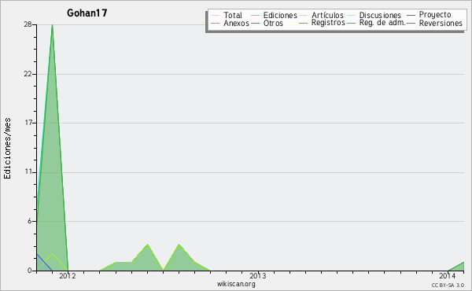Image resolution: width=472 pixels, height=291 pixels.
Task: Click the Anexos legend label
Action: pos(236,23)
